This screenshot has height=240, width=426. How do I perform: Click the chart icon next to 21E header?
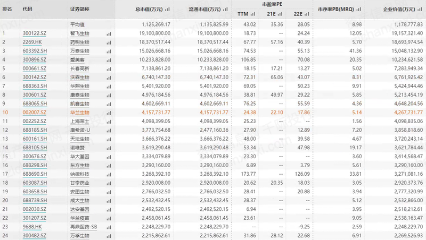pos(280,14)
